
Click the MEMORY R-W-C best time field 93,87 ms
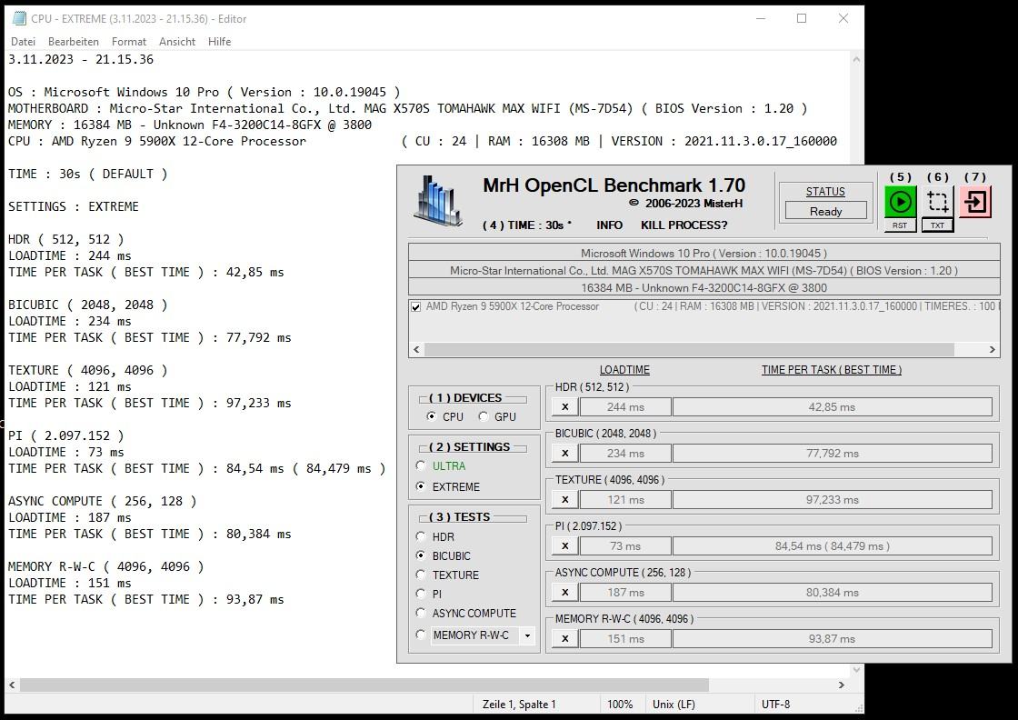pos(833,639)
